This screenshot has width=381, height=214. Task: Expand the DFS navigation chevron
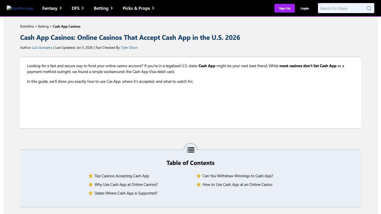83,8
